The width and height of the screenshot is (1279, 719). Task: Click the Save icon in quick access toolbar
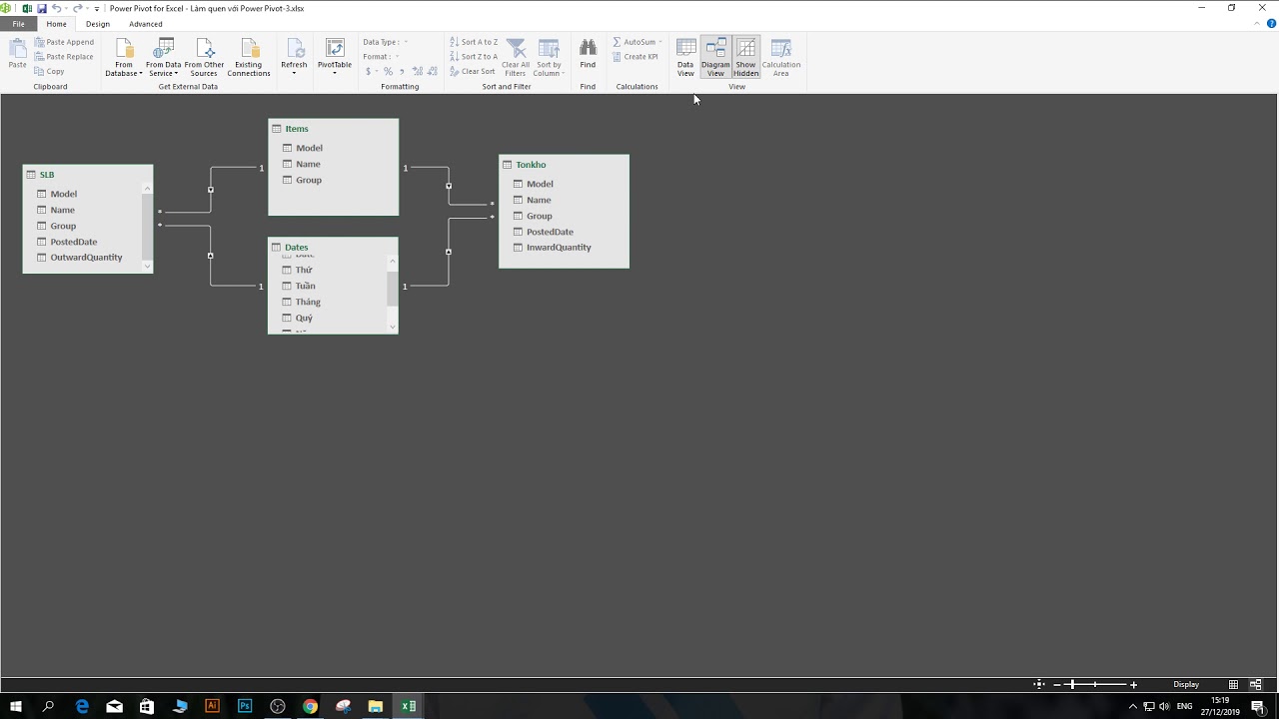point(42,8)
